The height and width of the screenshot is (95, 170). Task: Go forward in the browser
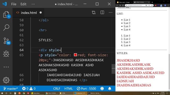(120, 5)
